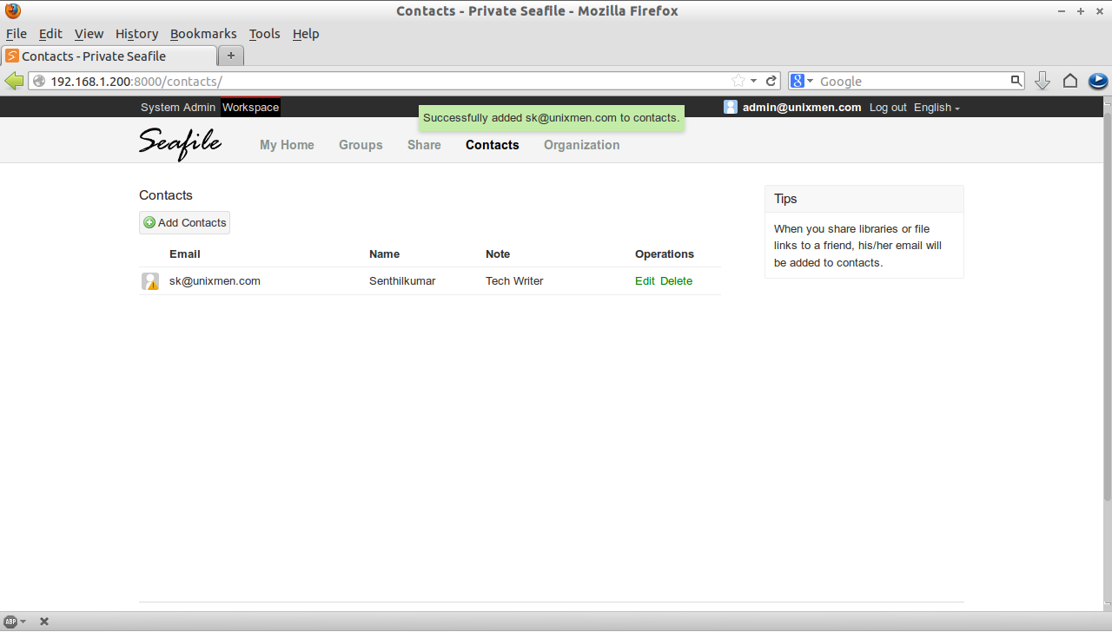
Task: Open the Share section
Action: pos(424,145)
